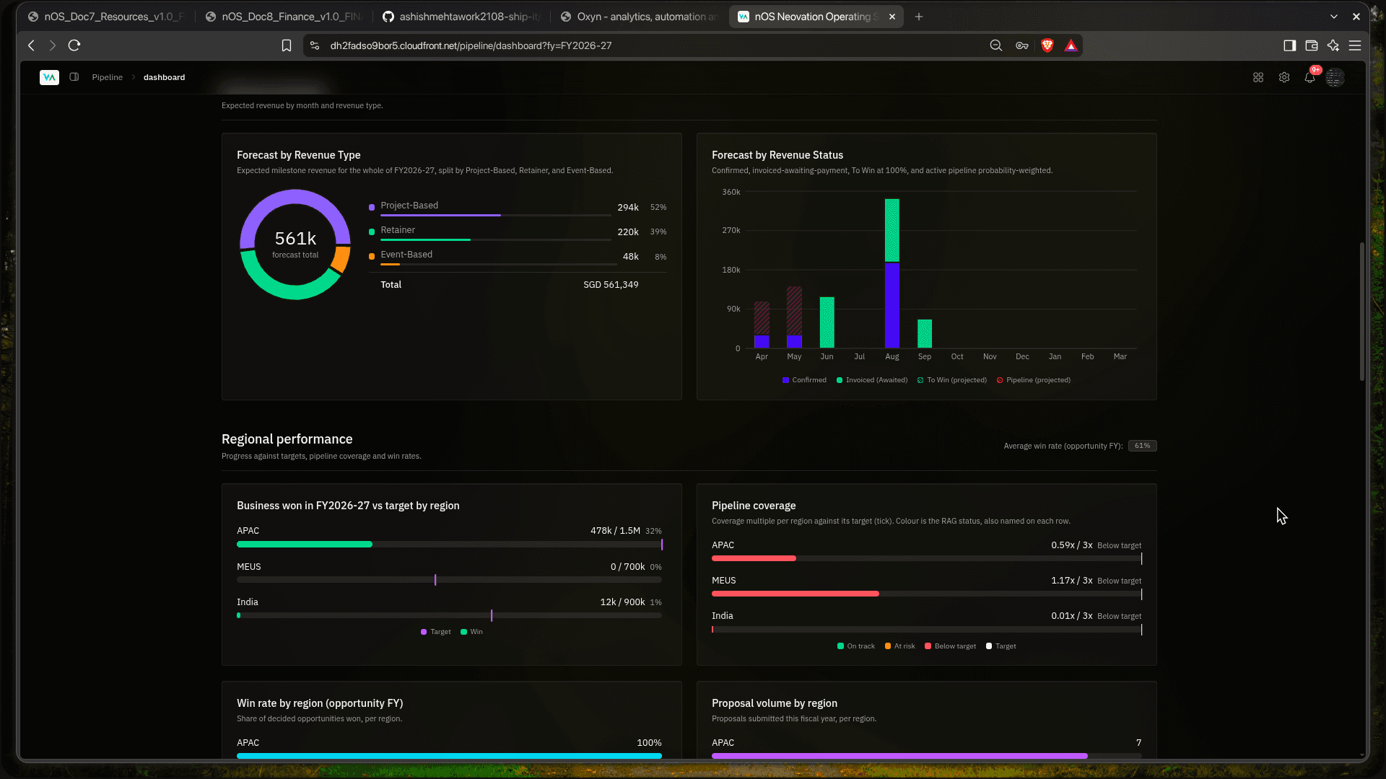Click the dashboard breadcrumb
This screenshot has height=779, width=1386.
[x=164, y=77]
